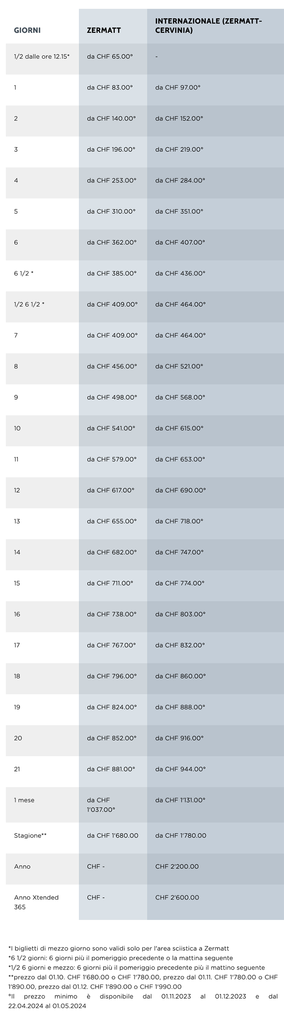Select the 8-day international price CHF 521.00

(179, 366)
